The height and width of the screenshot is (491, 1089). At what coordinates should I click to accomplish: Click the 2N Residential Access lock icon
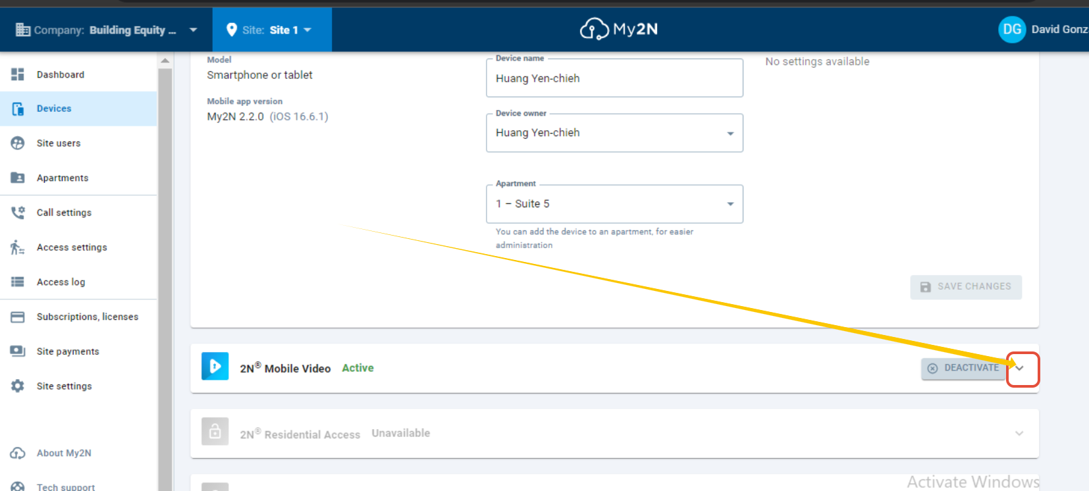pos(215,432)
